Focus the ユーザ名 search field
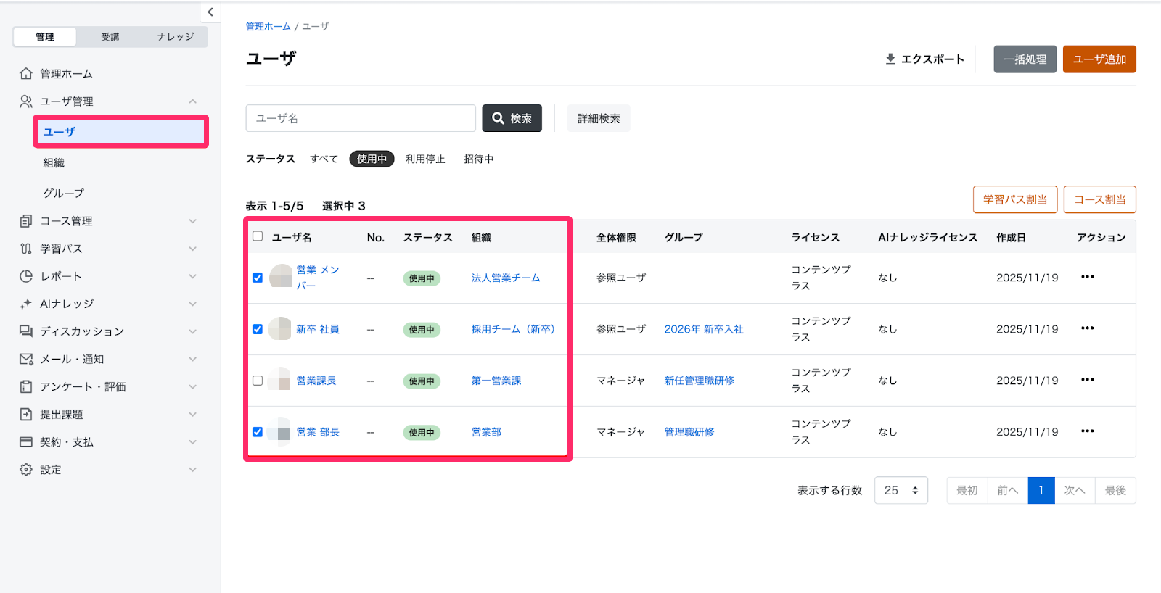The width and height of the screenshot is (1161, 593). [x=361, y=118]
